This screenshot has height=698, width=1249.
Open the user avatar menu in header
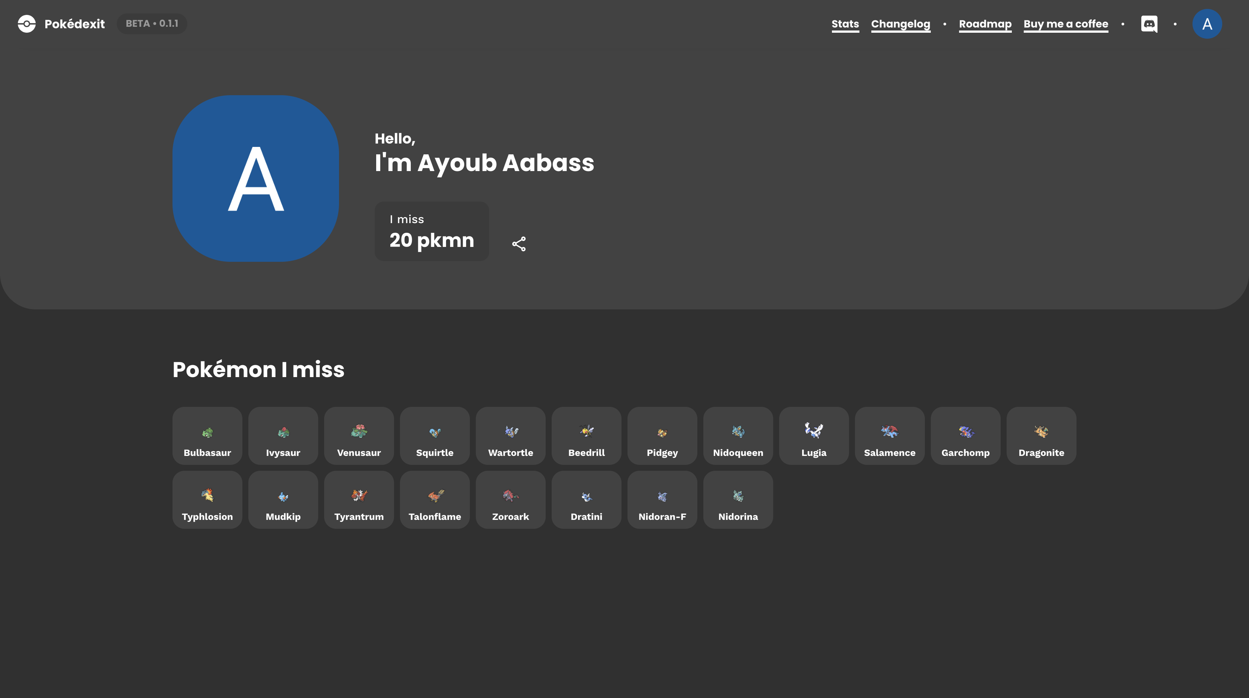pos(1207,24)
